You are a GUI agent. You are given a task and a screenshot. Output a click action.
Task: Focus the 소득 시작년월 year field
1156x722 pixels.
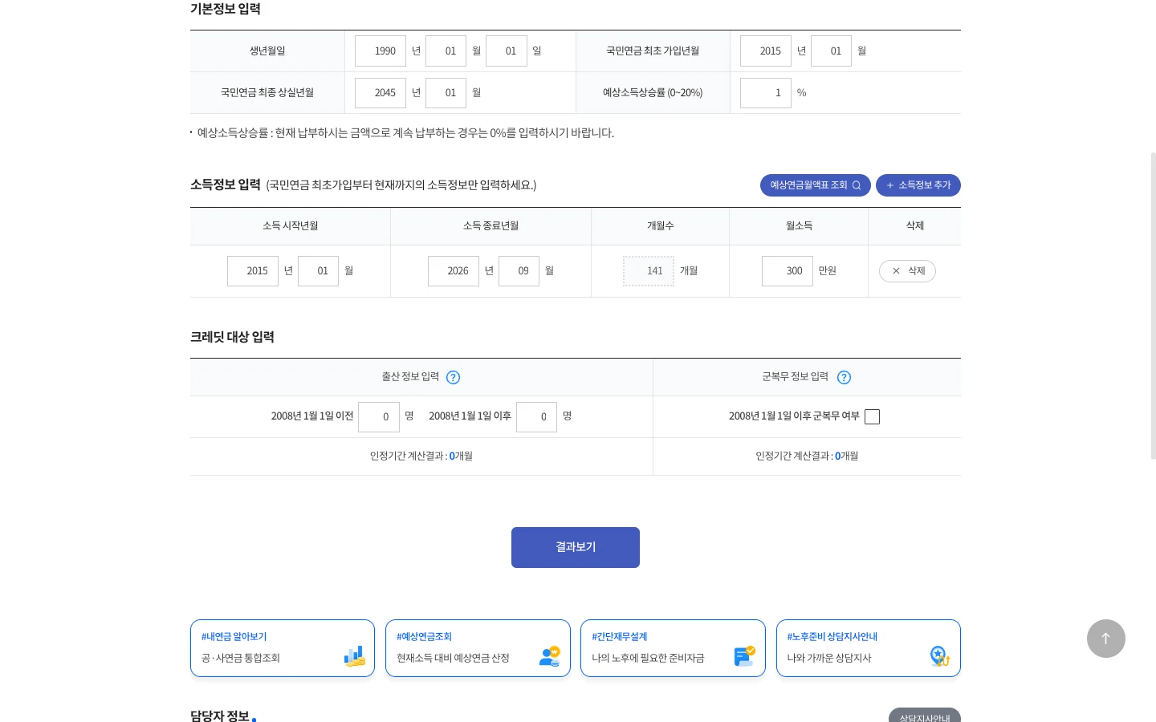pyautogui.click(x=253, y=271)
